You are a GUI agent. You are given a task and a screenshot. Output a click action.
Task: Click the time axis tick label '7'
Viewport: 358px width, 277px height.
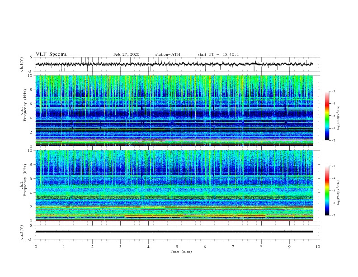coord(233,247)
